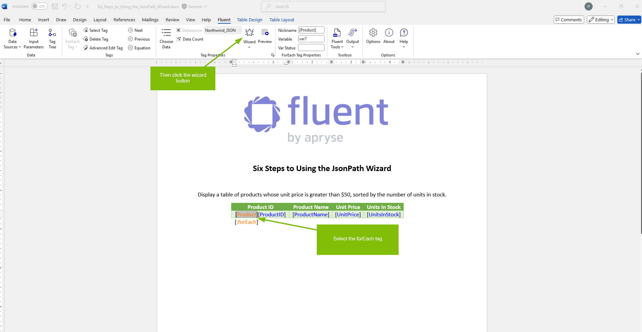Click the About info icon
This screenshot has width=642, height=332.
tap(389, 32)
